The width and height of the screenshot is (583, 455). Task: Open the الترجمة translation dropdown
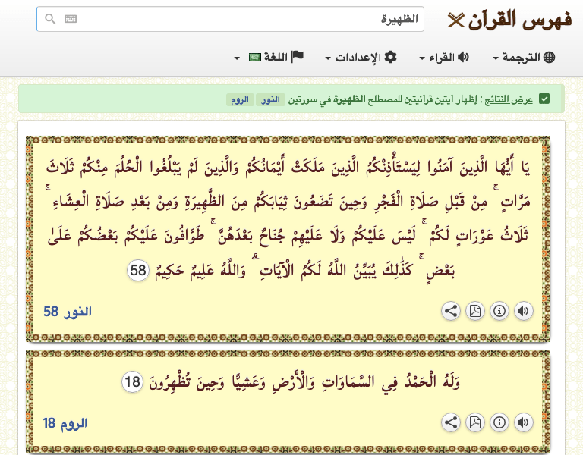pos(525,58)
